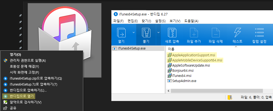The image size is (273, 111).
Task: Click the share icon beside 공유
Action: (x=5, y=108)
